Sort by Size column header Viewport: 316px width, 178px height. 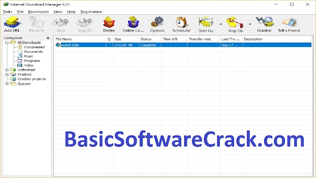coord(125,39)
